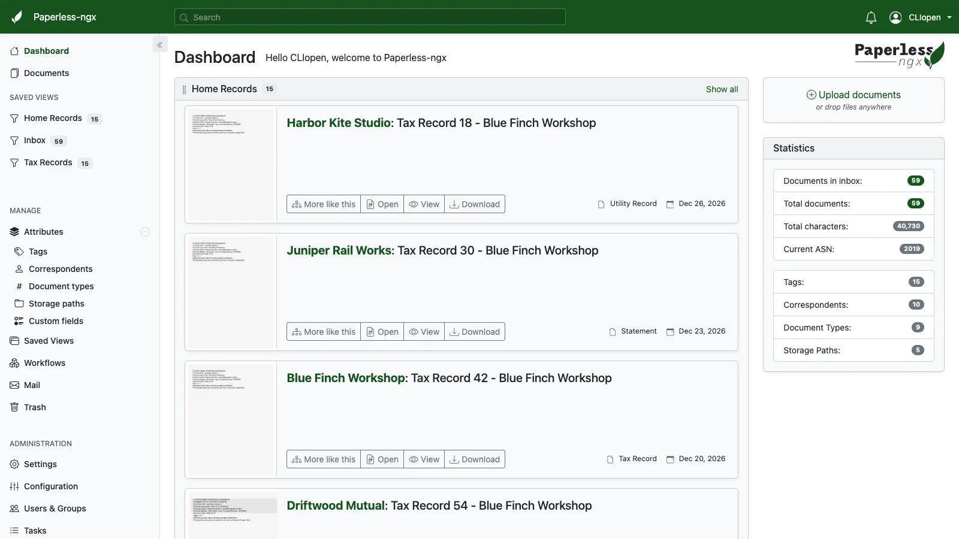The width and height of the screenshot is (959, 539).
Task: Click the Document types hash icon
Action: pos(19,286)
